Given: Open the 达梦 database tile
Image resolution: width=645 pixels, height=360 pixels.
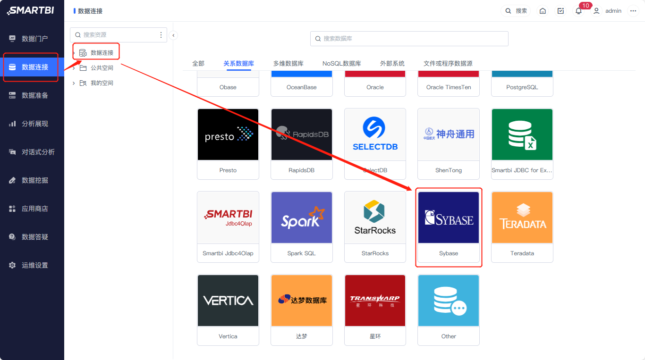Looking at the screenshot, I should (x=302, y=310).
